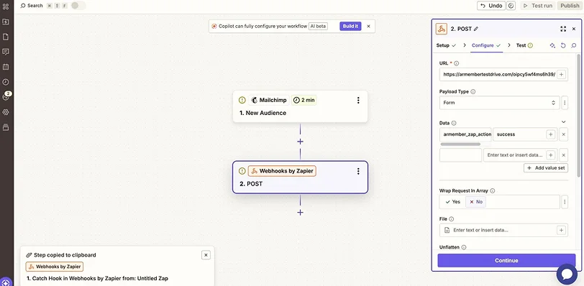Image resolution: width=584 pixels, height=286 pixels.
Task: Open the calendar icon in left sidebar
Action: (6, 67)
